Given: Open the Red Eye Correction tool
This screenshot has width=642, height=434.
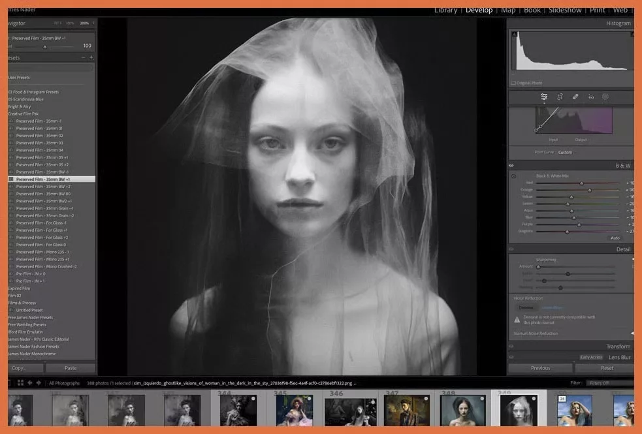Looking at the screenshot, I should coord(590,97).
